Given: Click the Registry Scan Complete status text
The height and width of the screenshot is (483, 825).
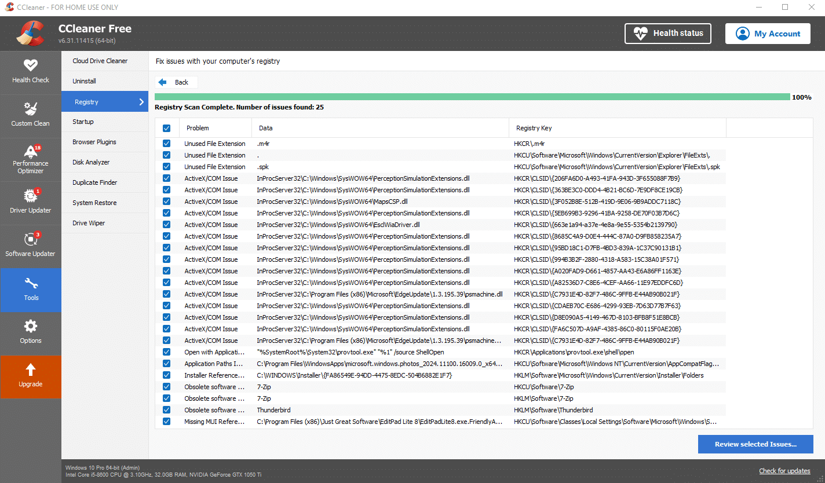Looking at the screenshot, I should (239, 107).
